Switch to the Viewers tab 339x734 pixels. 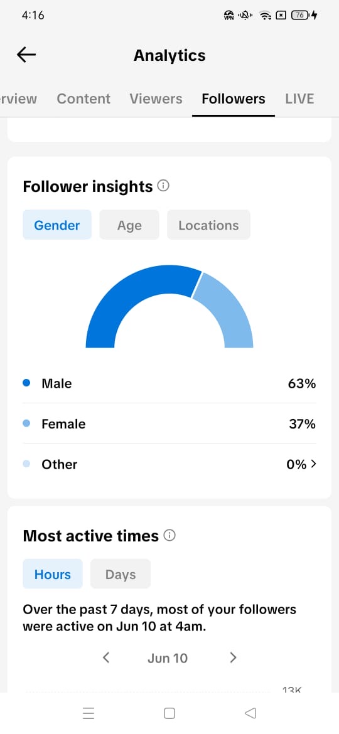[156, 98]
